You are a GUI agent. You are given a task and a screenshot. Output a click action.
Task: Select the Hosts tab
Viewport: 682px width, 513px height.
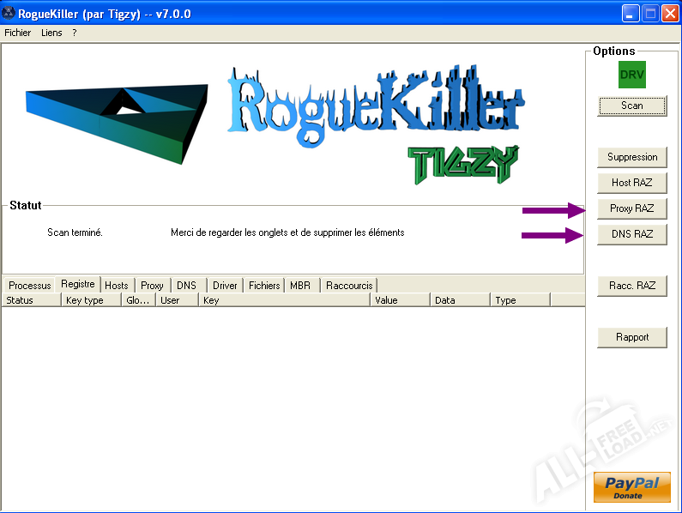pyautogui.click(x=117, y=286)
